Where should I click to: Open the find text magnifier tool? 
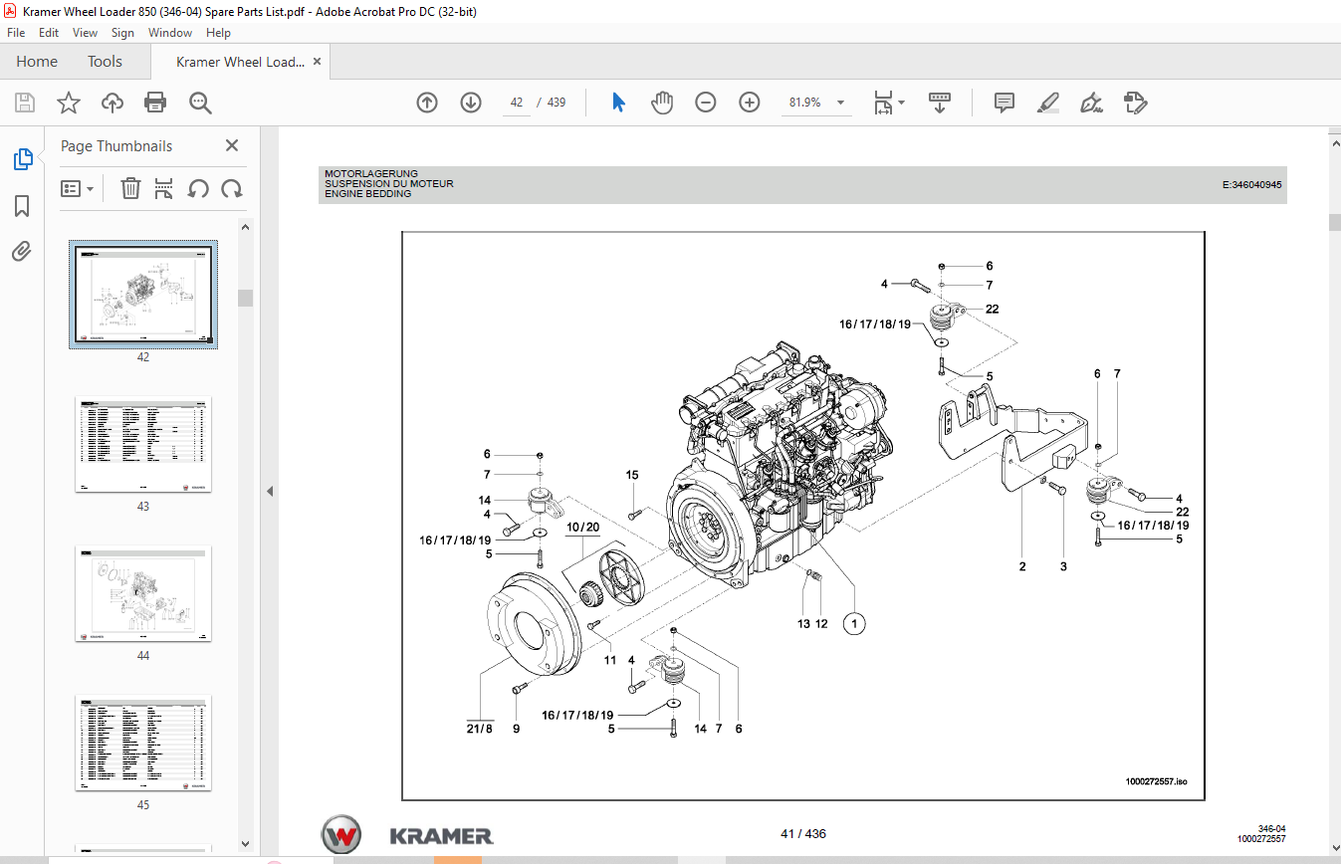tap(200, 103)
